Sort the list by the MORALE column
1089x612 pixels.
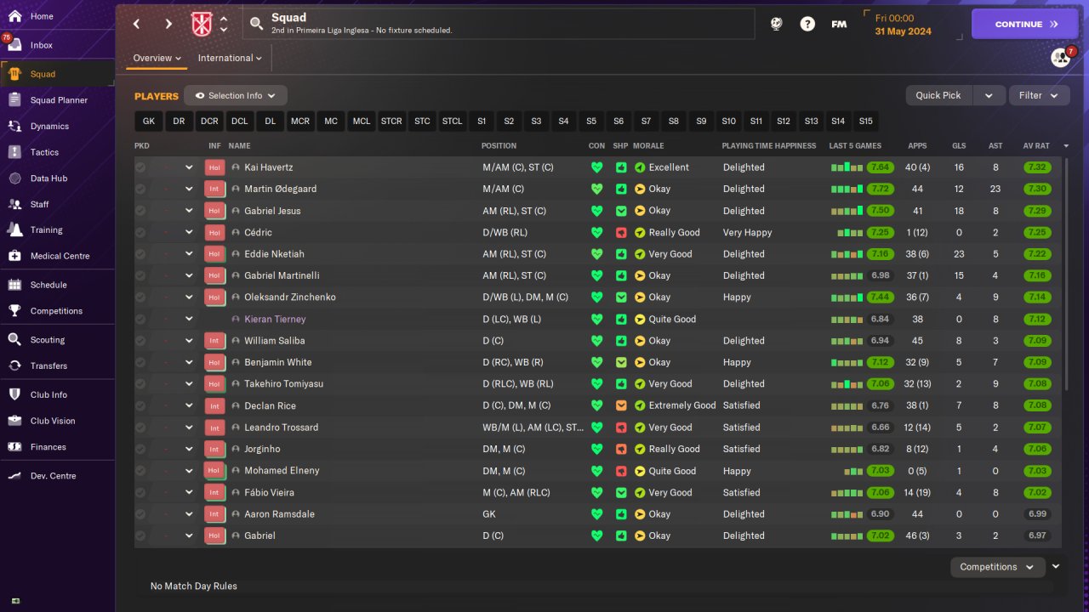click(648, 146)
